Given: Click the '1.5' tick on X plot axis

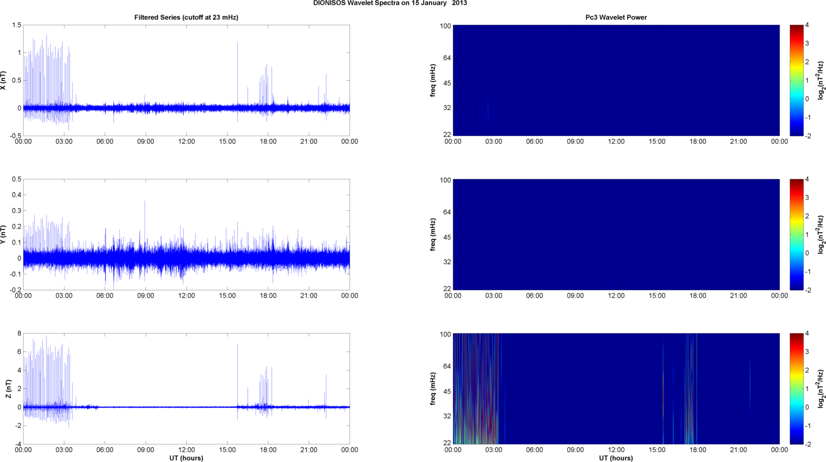Looking at the screenshot, I should [x=16, y=25].
